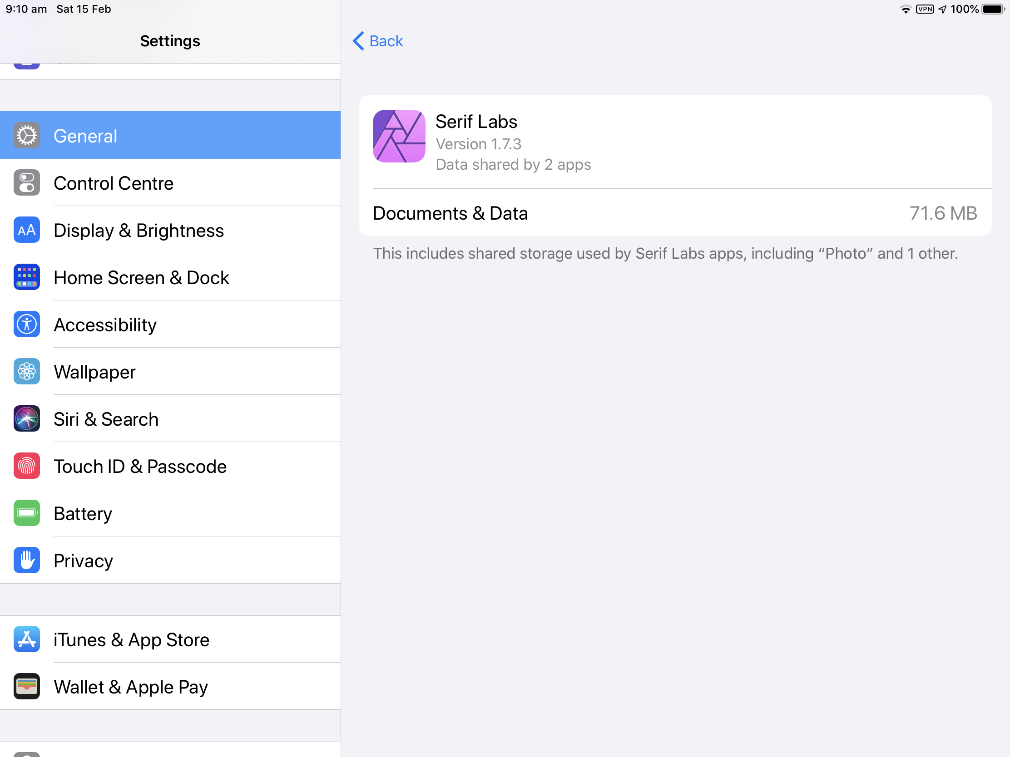Tap the location arrow status icon

(942, 9)
